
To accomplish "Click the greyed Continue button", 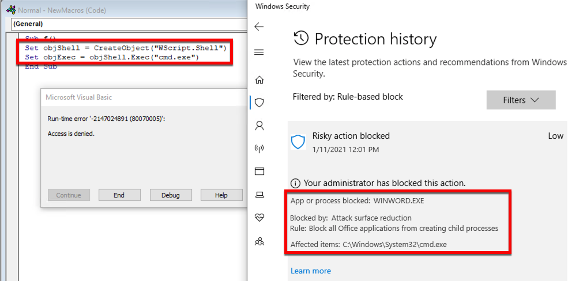I will (x=69, y=195).
